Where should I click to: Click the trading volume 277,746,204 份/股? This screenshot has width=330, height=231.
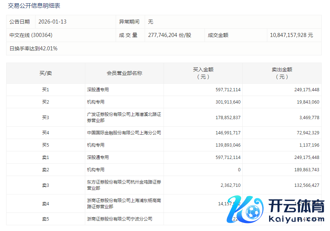(169, 35)
